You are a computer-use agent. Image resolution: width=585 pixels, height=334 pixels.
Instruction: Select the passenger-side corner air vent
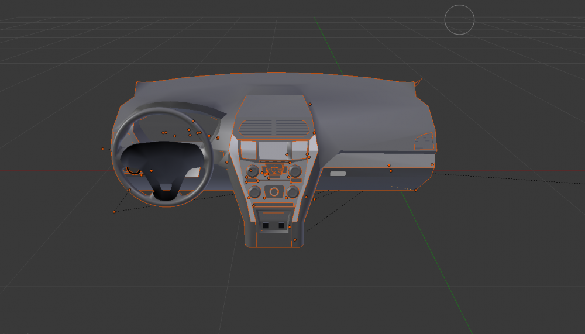(425, 142)
